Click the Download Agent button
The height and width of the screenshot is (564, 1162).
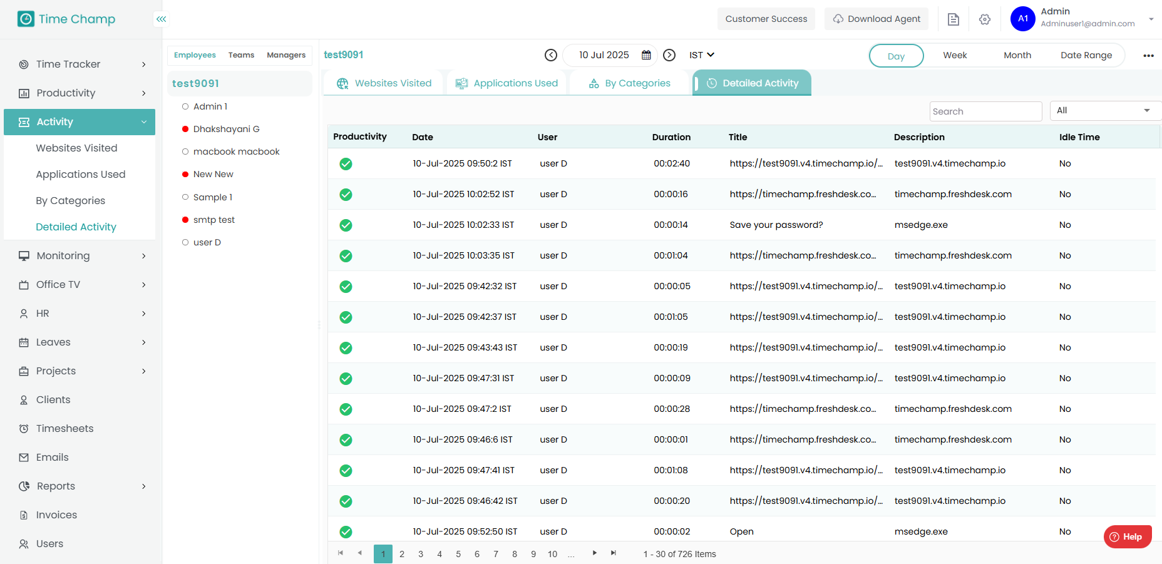click(876, 19)
